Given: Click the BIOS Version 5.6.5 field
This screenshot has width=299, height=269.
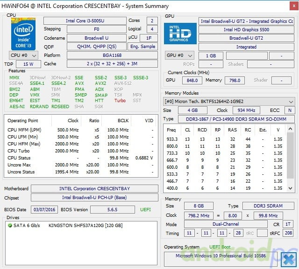Looking at the screenshot, I should (113, 210).
